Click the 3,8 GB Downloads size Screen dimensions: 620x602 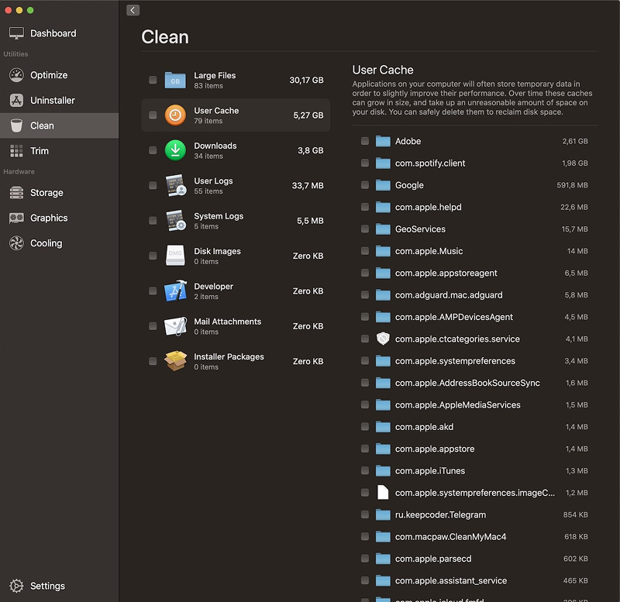tap(311, 150)
